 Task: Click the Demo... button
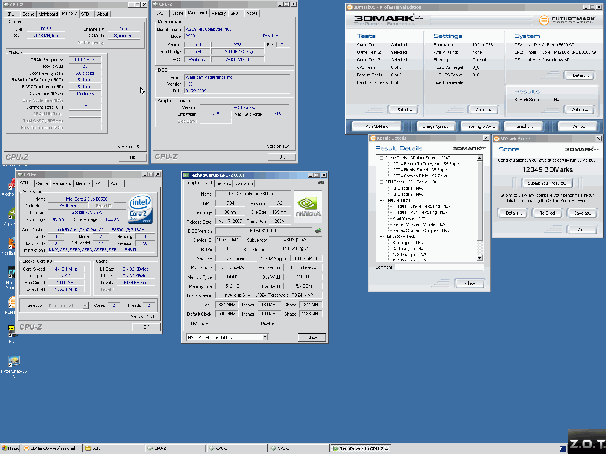579,126
